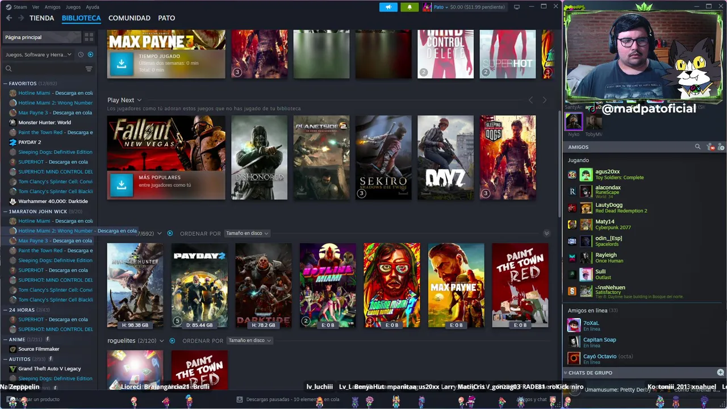This screenshot has height=409, width=727.
Task: Collapse the FAVORITOS collection
Action: point(5,84)
